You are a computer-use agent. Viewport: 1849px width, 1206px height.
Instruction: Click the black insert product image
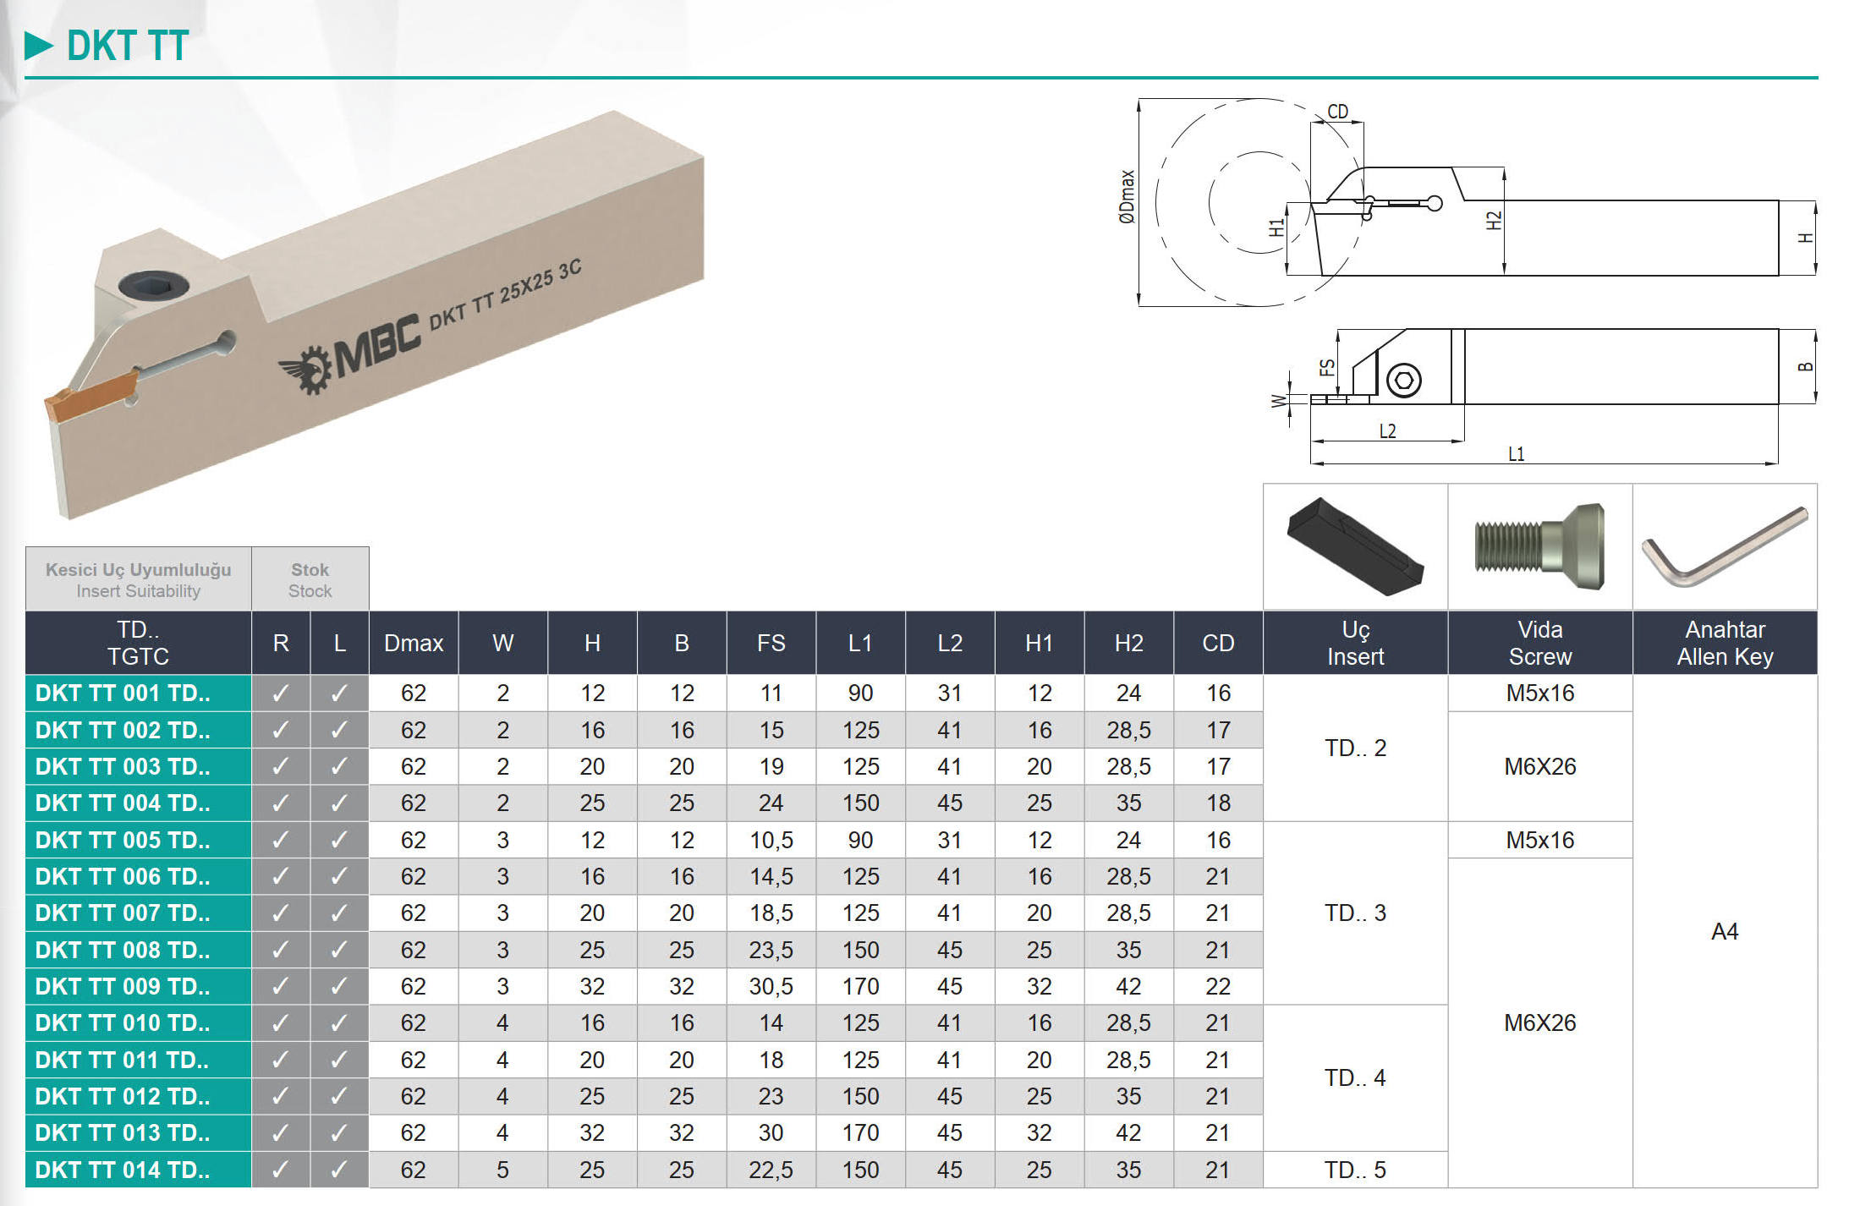click(x=1354, y=546)
